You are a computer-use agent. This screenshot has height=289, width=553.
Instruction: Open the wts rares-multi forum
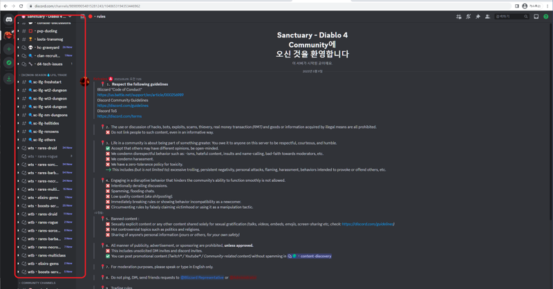(46, 189)
